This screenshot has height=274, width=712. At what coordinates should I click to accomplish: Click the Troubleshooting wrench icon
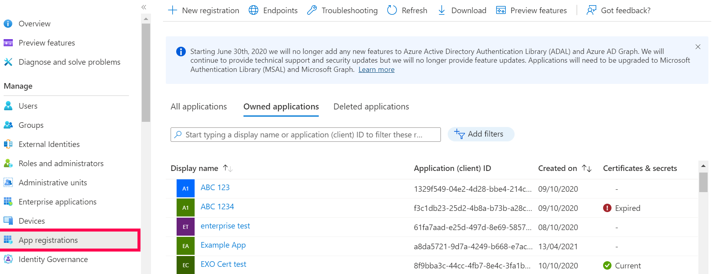pyautogui.click(x=312, y=10)
